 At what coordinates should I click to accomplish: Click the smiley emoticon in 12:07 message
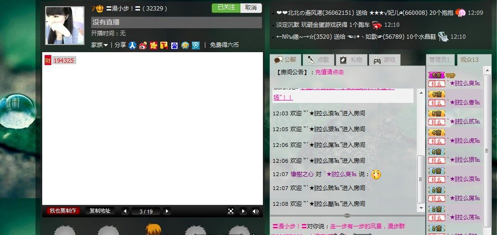click(x=376, y=174)
